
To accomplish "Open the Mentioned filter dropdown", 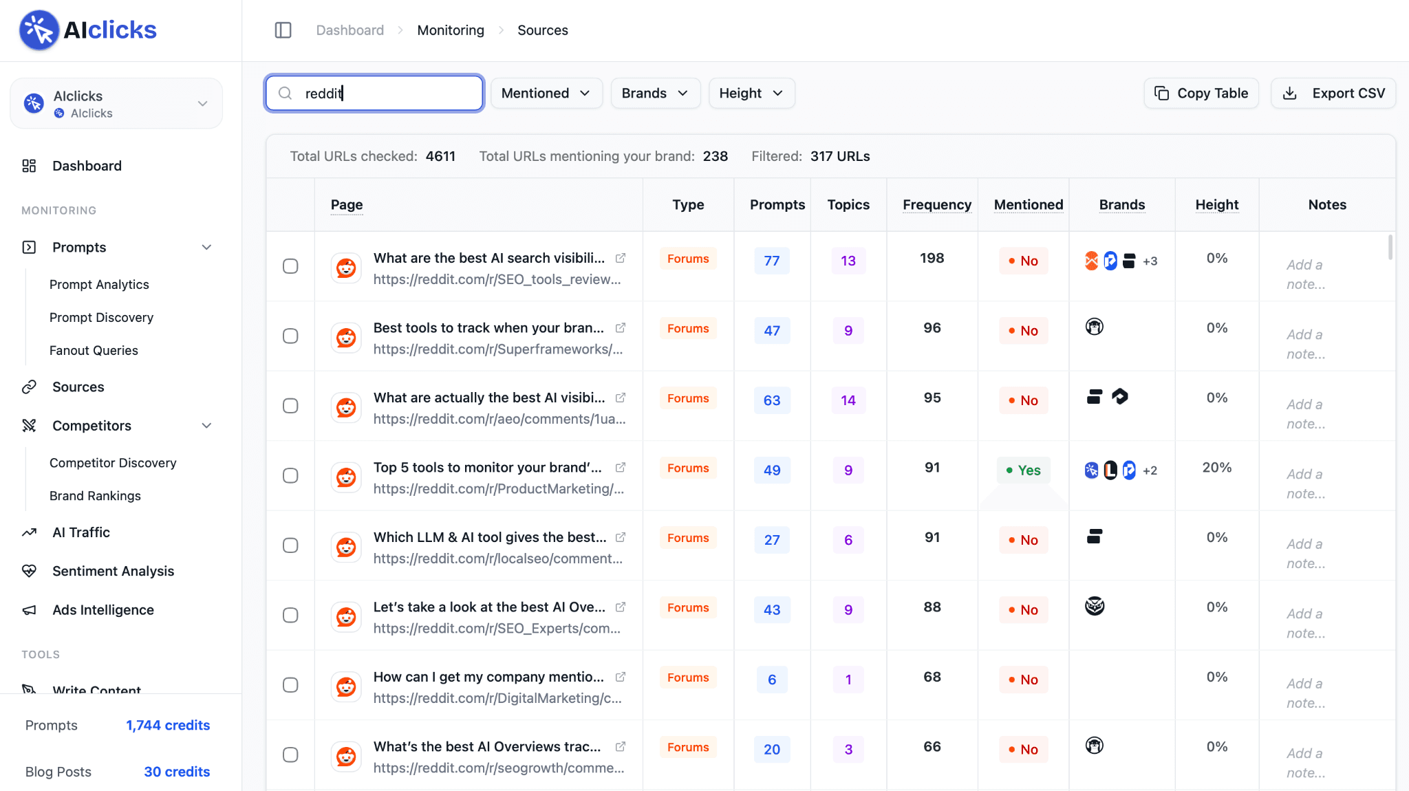I will (x=546, y=93).
